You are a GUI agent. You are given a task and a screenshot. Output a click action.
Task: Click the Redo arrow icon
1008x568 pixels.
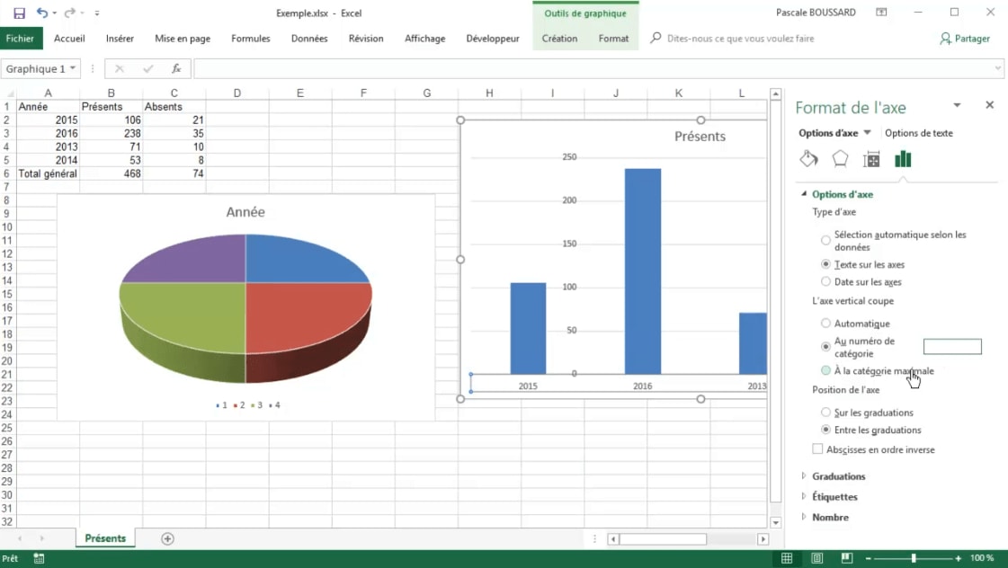pyautogui.click(x=69, y=13)
